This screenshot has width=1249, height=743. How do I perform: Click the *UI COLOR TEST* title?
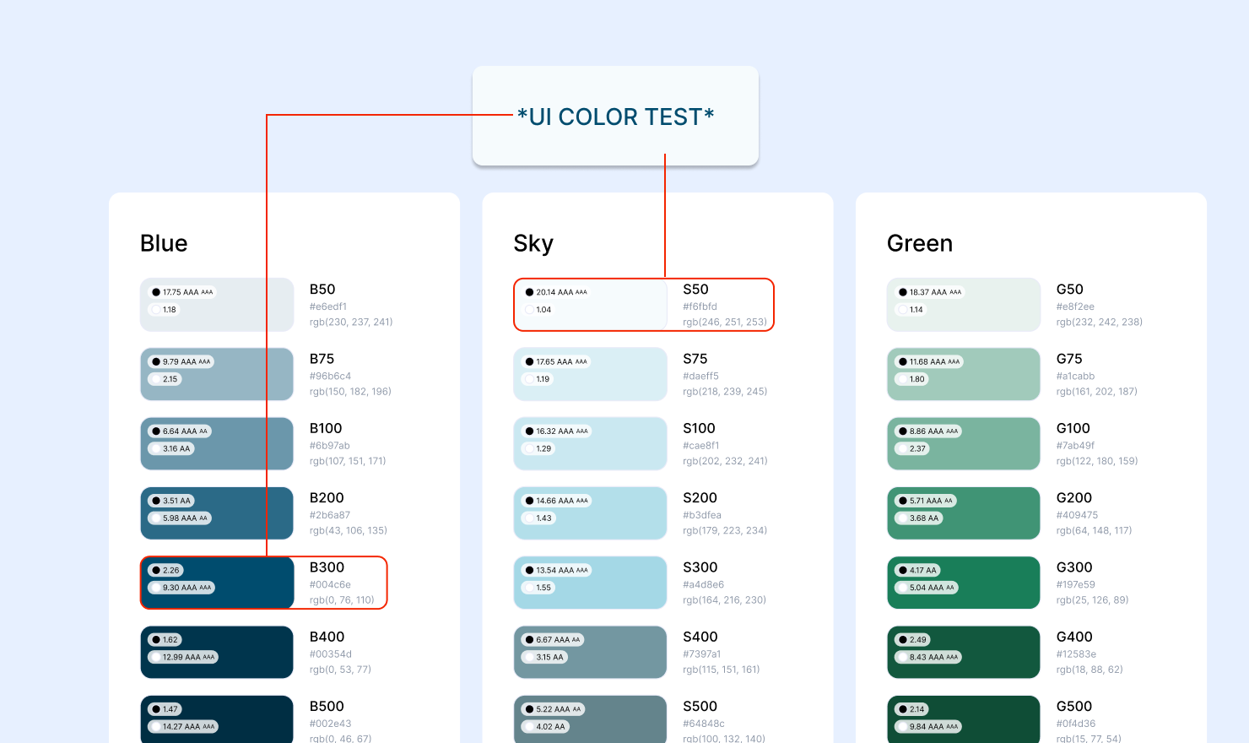point(615,117)
